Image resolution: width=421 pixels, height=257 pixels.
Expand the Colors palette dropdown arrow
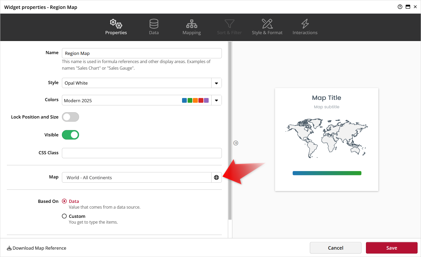[217, 100]
